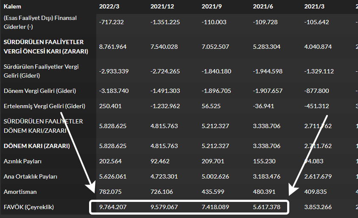Select the DÖNEM KARI (ZARARI) row label
This screenshot has width=358, height=218.
pos(36,146)
